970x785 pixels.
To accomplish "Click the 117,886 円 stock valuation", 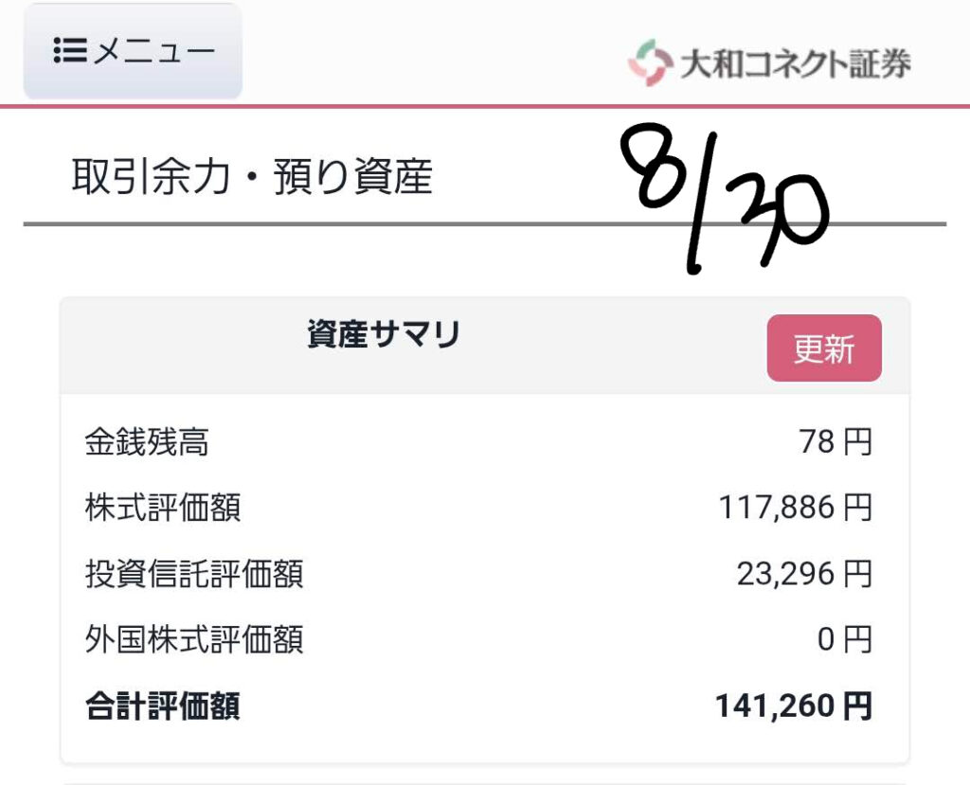I will click(x=796, y=508).
